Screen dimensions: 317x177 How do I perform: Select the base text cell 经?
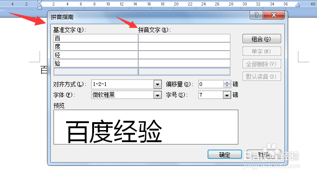(96, 55)
